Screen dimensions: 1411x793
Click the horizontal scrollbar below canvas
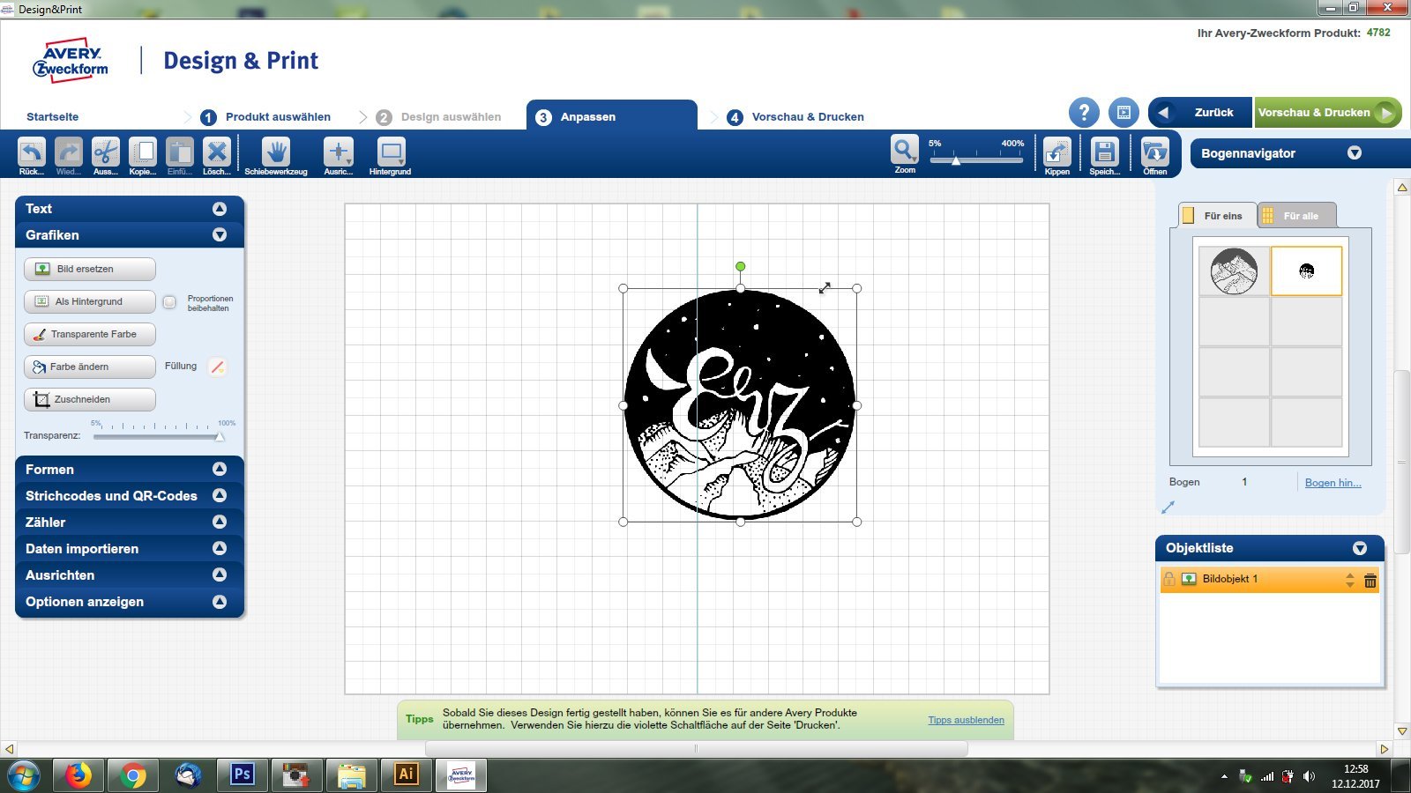point(697,749)
